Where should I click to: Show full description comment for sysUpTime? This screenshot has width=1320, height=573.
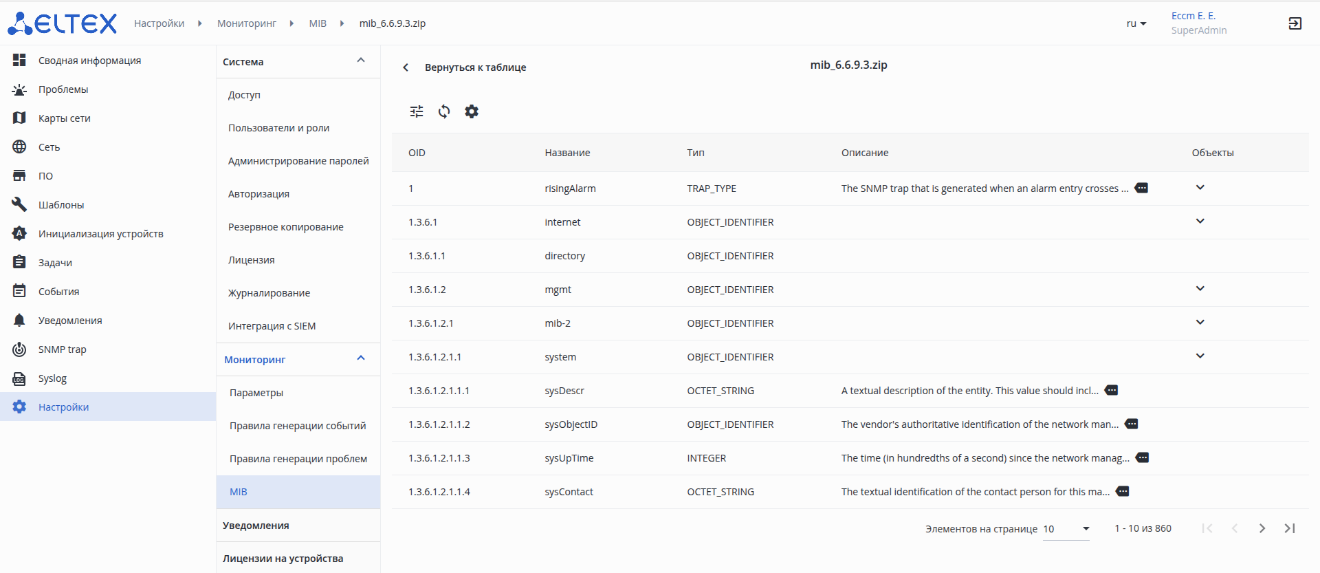(1143, 457)
